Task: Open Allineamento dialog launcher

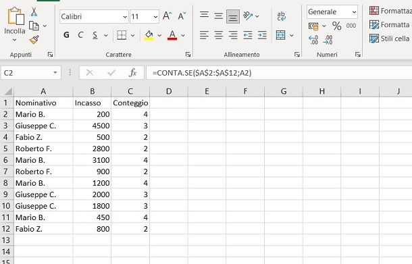Action: tap(297, 55)
